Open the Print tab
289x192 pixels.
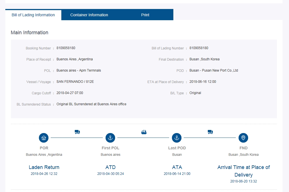coord(145,15)
